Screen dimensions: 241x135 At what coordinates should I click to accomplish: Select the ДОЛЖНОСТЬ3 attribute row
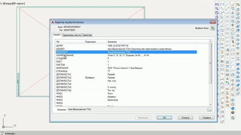tap(126, 81)
